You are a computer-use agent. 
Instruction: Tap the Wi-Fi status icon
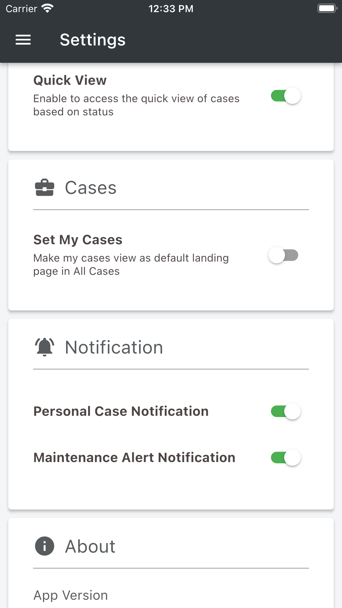point(47,9)
